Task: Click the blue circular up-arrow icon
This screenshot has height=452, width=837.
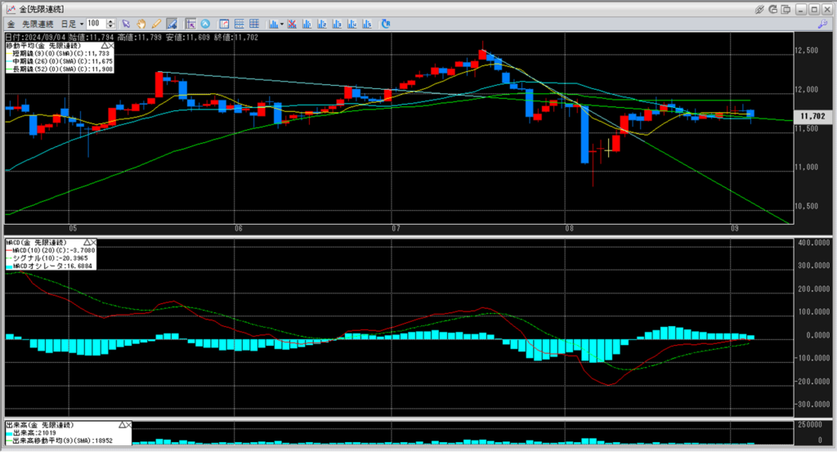Action: point(205,24)
